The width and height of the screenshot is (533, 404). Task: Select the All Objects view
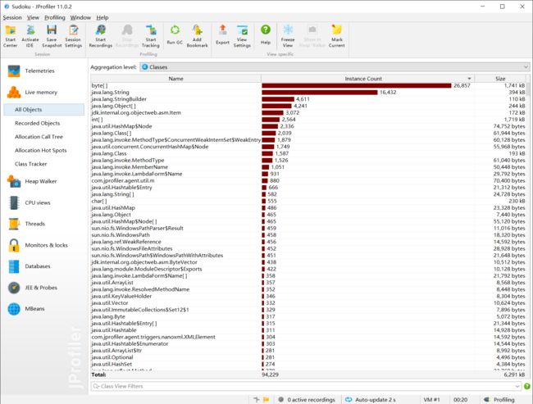pyautogui.click(x=43, y=110)
